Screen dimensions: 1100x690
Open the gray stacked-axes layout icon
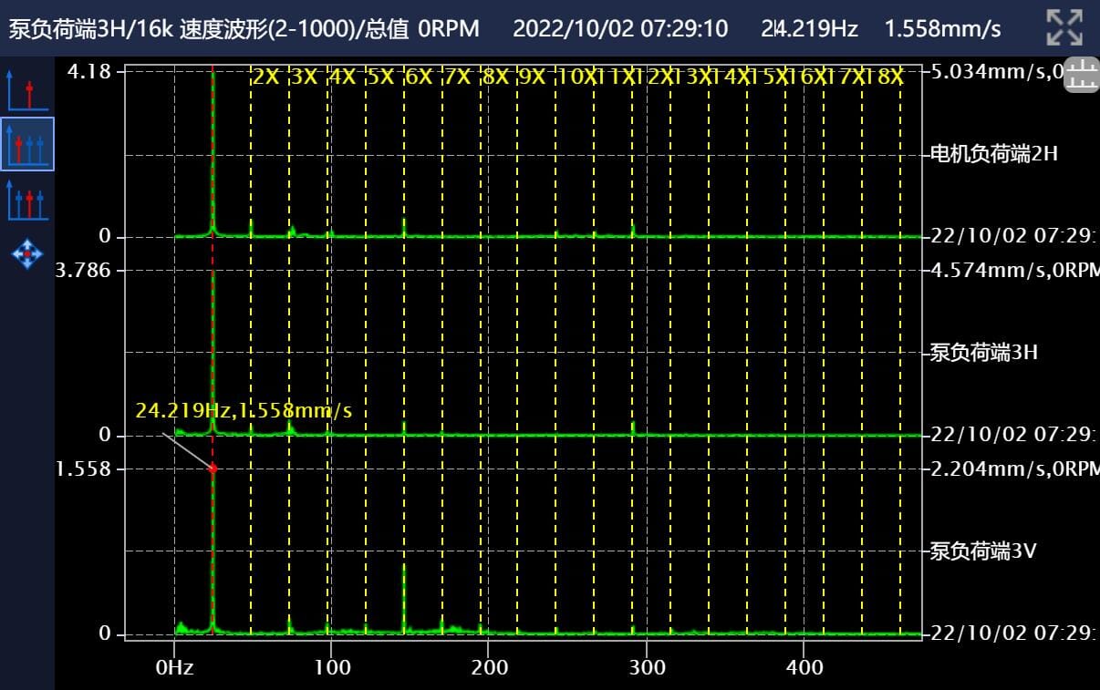[x=1081, y=75]
